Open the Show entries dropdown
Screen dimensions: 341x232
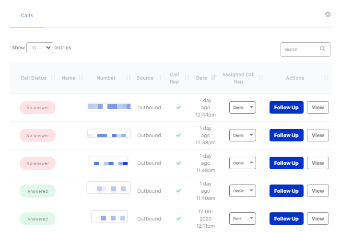(x=40, y=47)
